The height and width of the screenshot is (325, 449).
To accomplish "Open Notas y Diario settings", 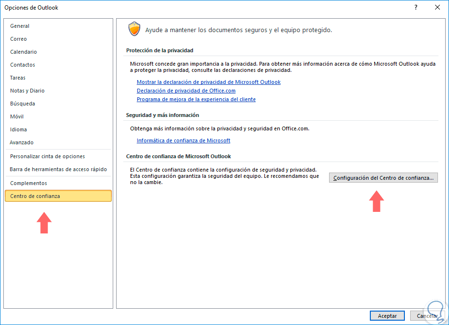I will pos(27,91).
